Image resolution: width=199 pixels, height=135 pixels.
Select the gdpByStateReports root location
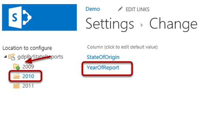pyautogui.click(x=40, y=57)
